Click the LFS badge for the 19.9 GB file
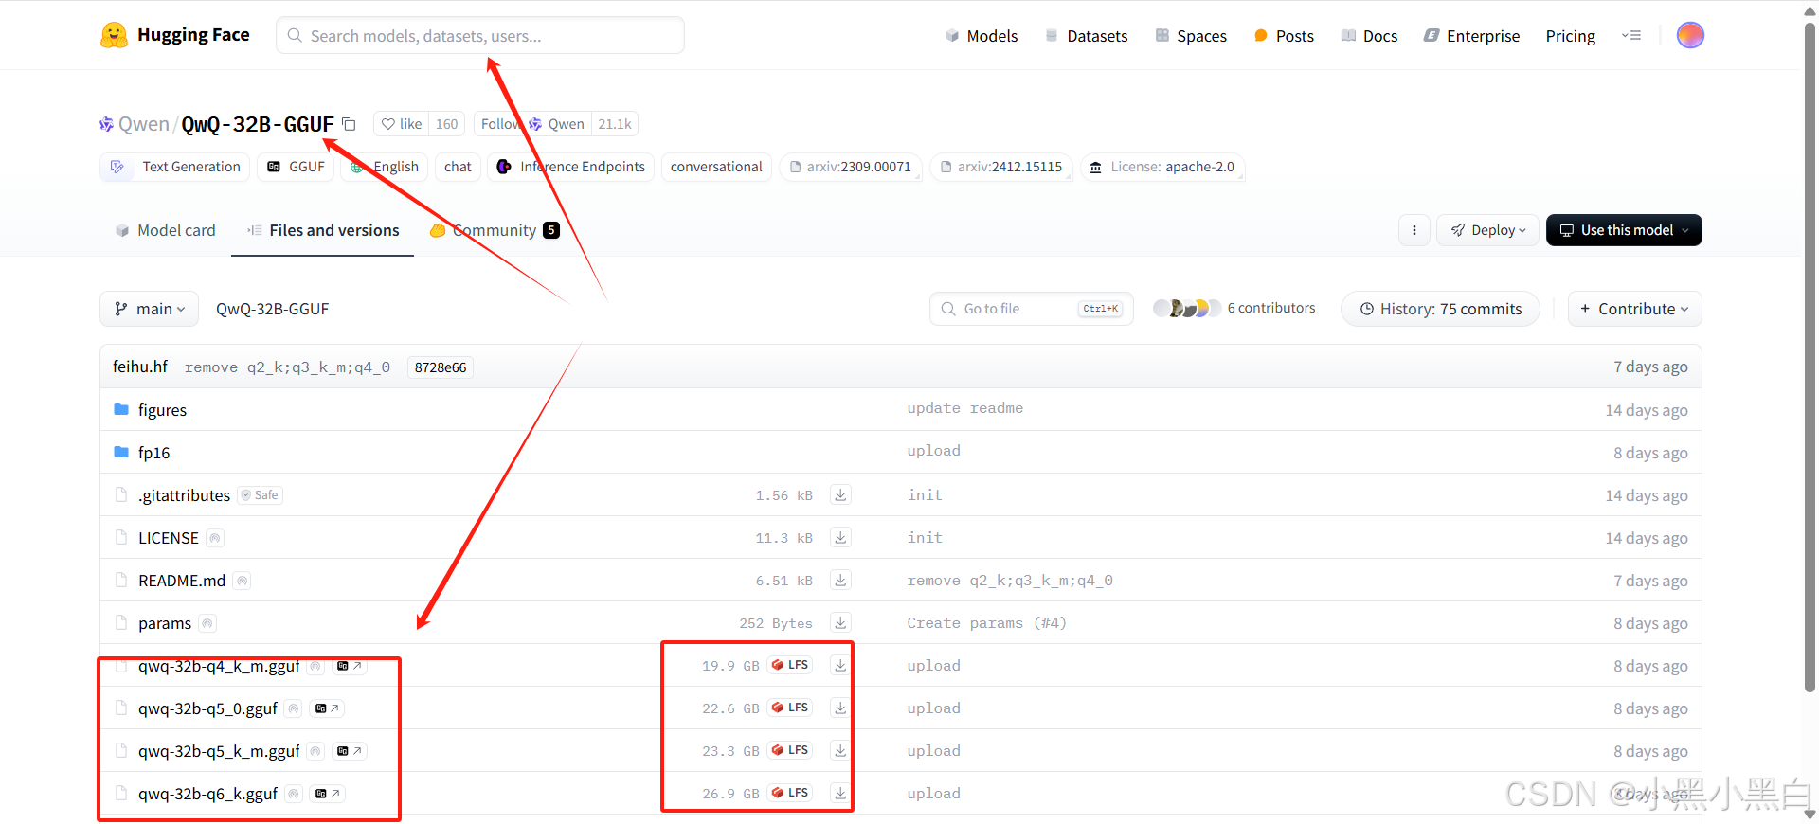The height and width of the screenshot is (824, 1819). coord(790,665)
